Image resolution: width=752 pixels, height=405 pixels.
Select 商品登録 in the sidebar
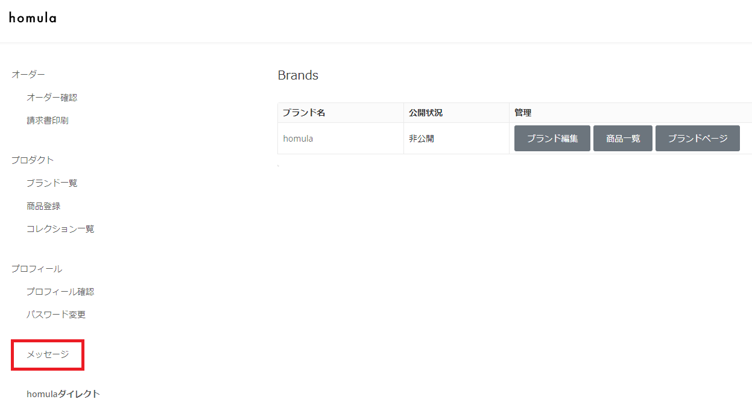(43, 206)
